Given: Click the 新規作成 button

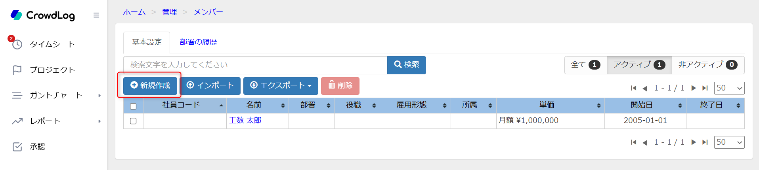Looking at the screenshot, I should coord(150,86).
